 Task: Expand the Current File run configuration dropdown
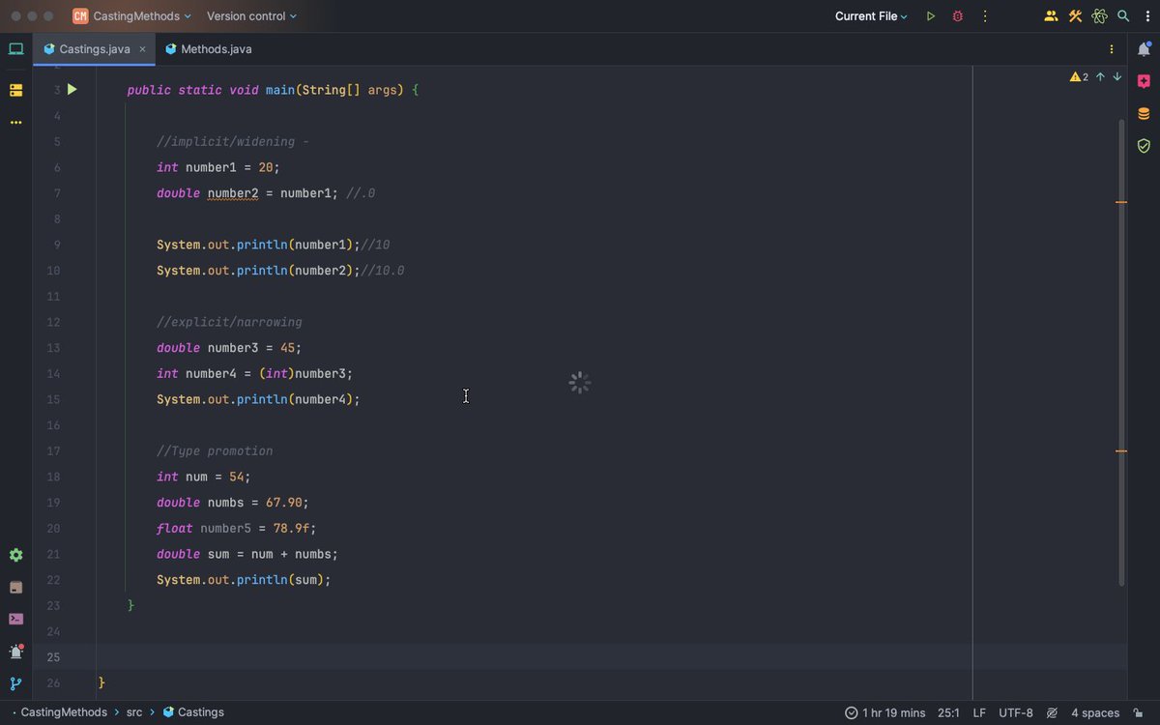click(x=871, y=16)
